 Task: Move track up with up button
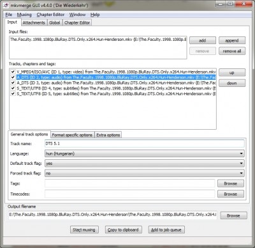coord(232,73)
